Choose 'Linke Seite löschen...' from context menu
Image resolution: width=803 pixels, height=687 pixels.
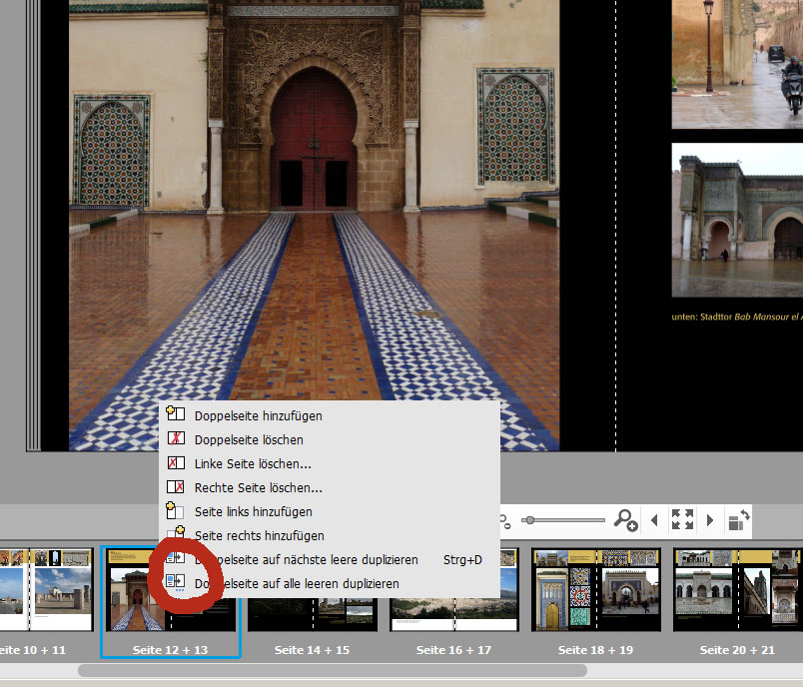[253, 464]
